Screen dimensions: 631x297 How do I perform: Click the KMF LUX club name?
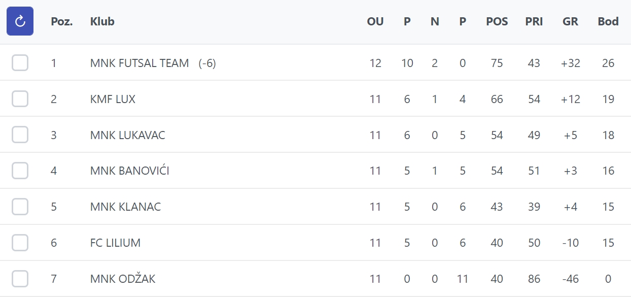113,99
